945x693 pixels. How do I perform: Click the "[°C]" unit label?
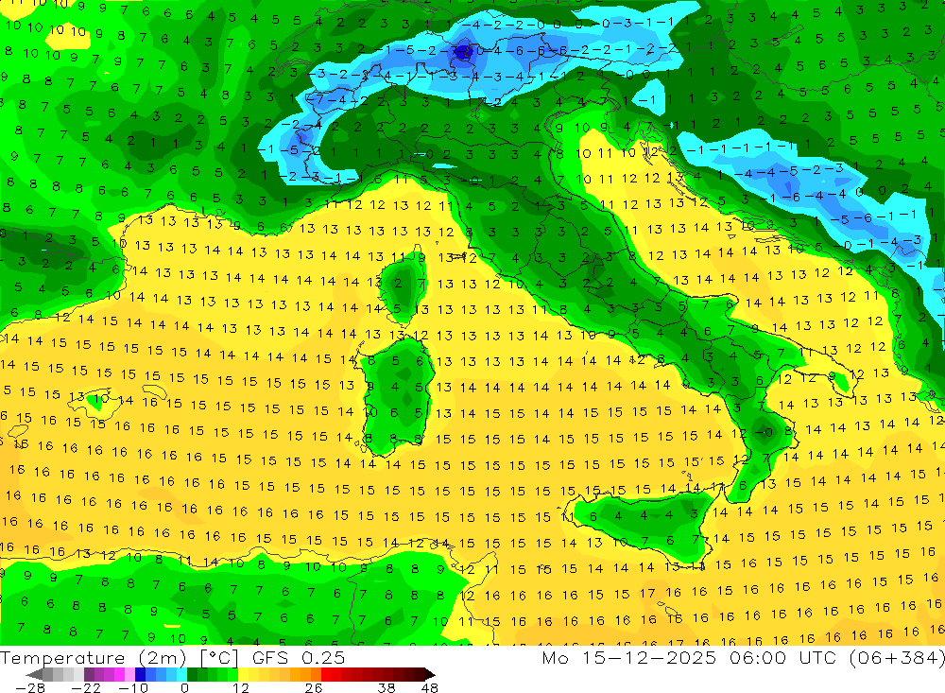click(219, 657)
